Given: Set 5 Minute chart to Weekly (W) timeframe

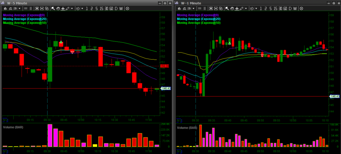Looking at the screenshot, I should [121, 8].
